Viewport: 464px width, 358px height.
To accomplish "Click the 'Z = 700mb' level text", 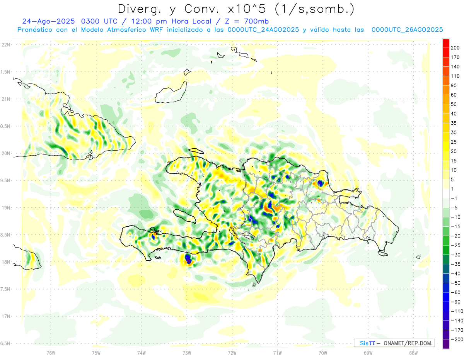I will (x=246, y=21).
